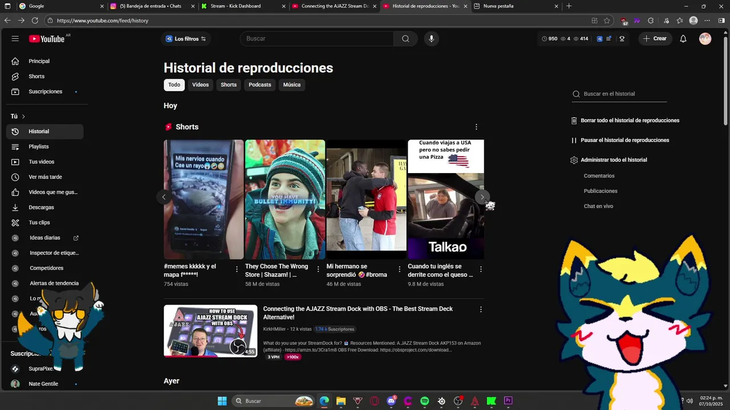Open menu for 'They Chose The Wrong Store' short
730x410 pixels.
(318, 269)
